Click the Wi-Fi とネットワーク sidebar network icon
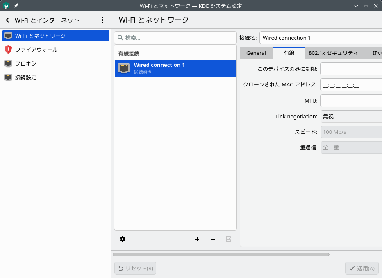Image resolution: width=382 pixels, height=278 pixels. (x=8, y=36)
